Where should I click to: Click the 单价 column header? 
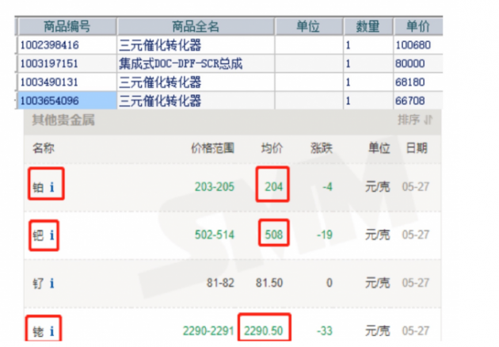click(x=418, y=26)
